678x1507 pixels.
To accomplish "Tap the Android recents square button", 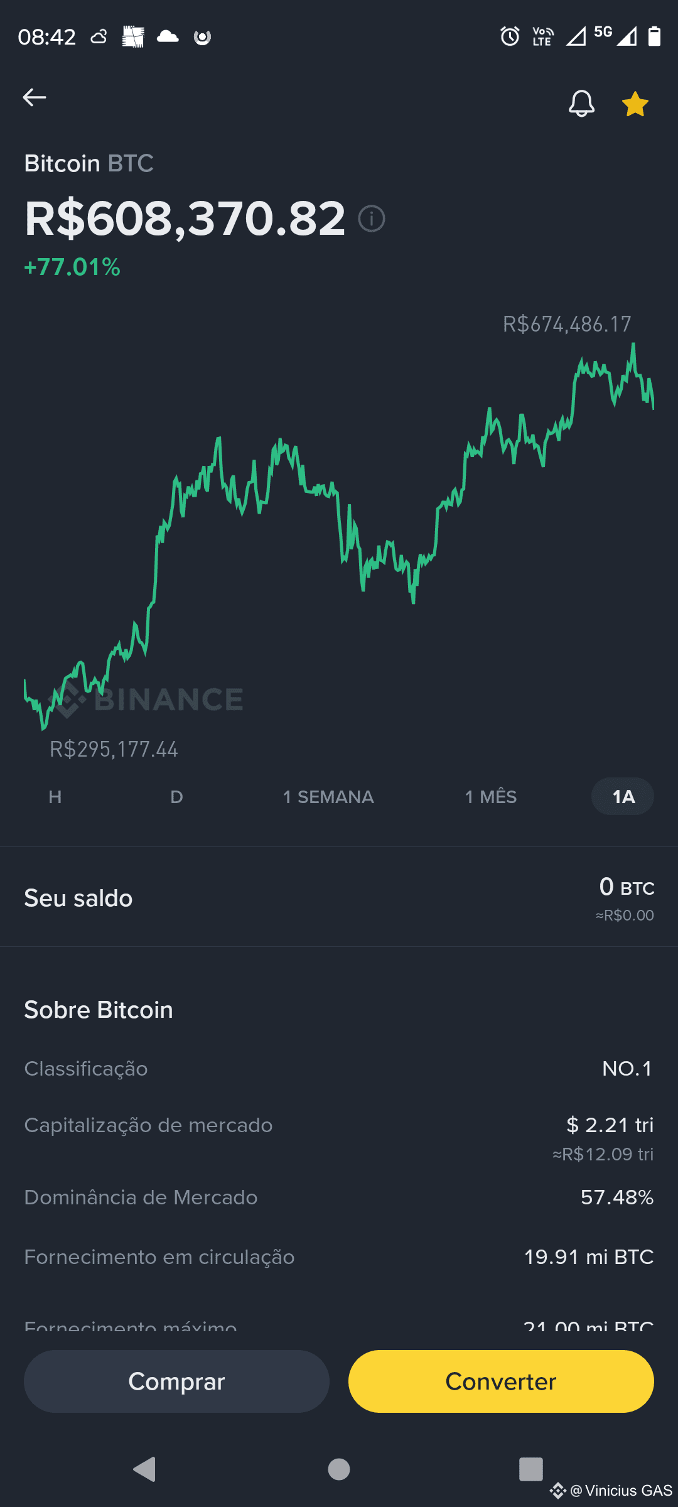I will [x=531, y=1469].
